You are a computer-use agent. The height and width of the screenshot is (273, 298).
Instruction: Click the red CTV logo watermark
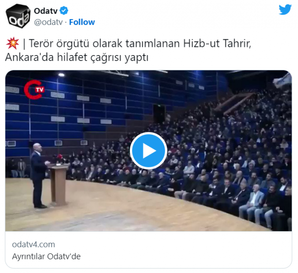tap(34, 90)
